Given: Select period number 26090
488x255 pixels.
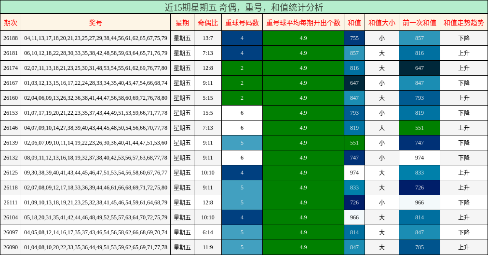Looking at the screenshot, I should 11,247.
